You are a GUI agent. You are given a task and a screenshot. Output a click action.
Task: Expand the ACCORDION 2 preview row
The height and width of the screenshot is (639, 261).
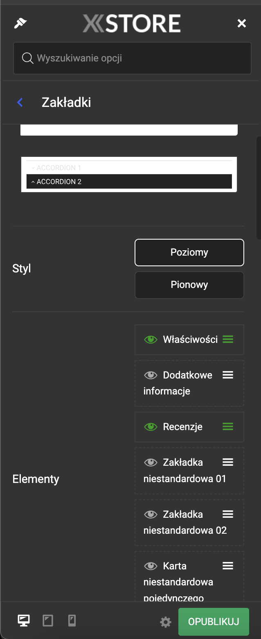(129, 181)
